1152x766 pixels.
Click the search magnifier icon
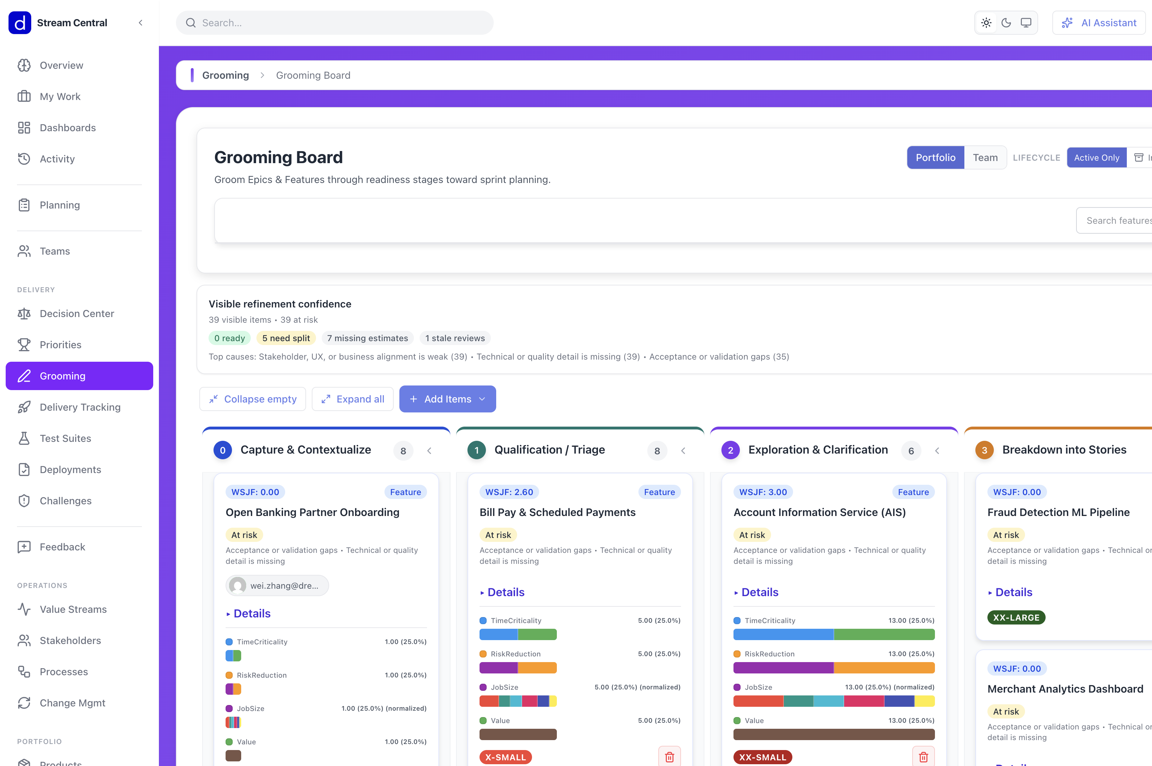click(191, 23)
